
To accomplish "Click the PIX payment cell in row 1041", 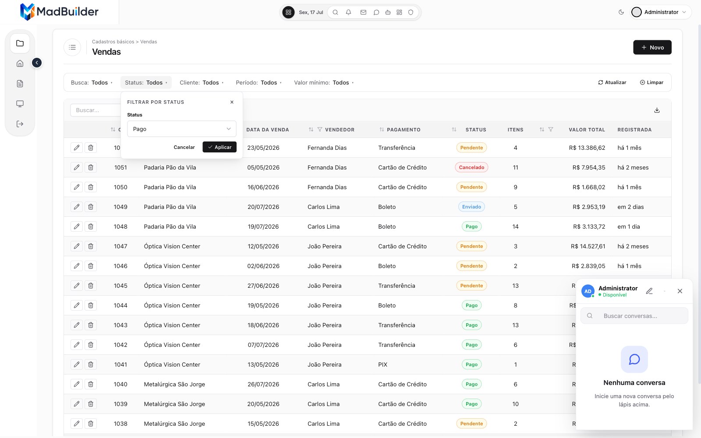I will tap(382, 364).
